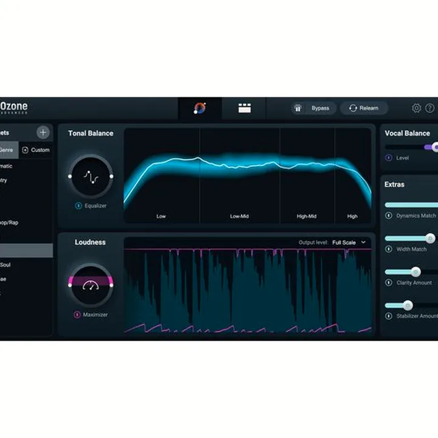This screenshot has width=438, height=438.
Task: Click the Clarity Amount slider handle
Action: (x=416, y=272)
